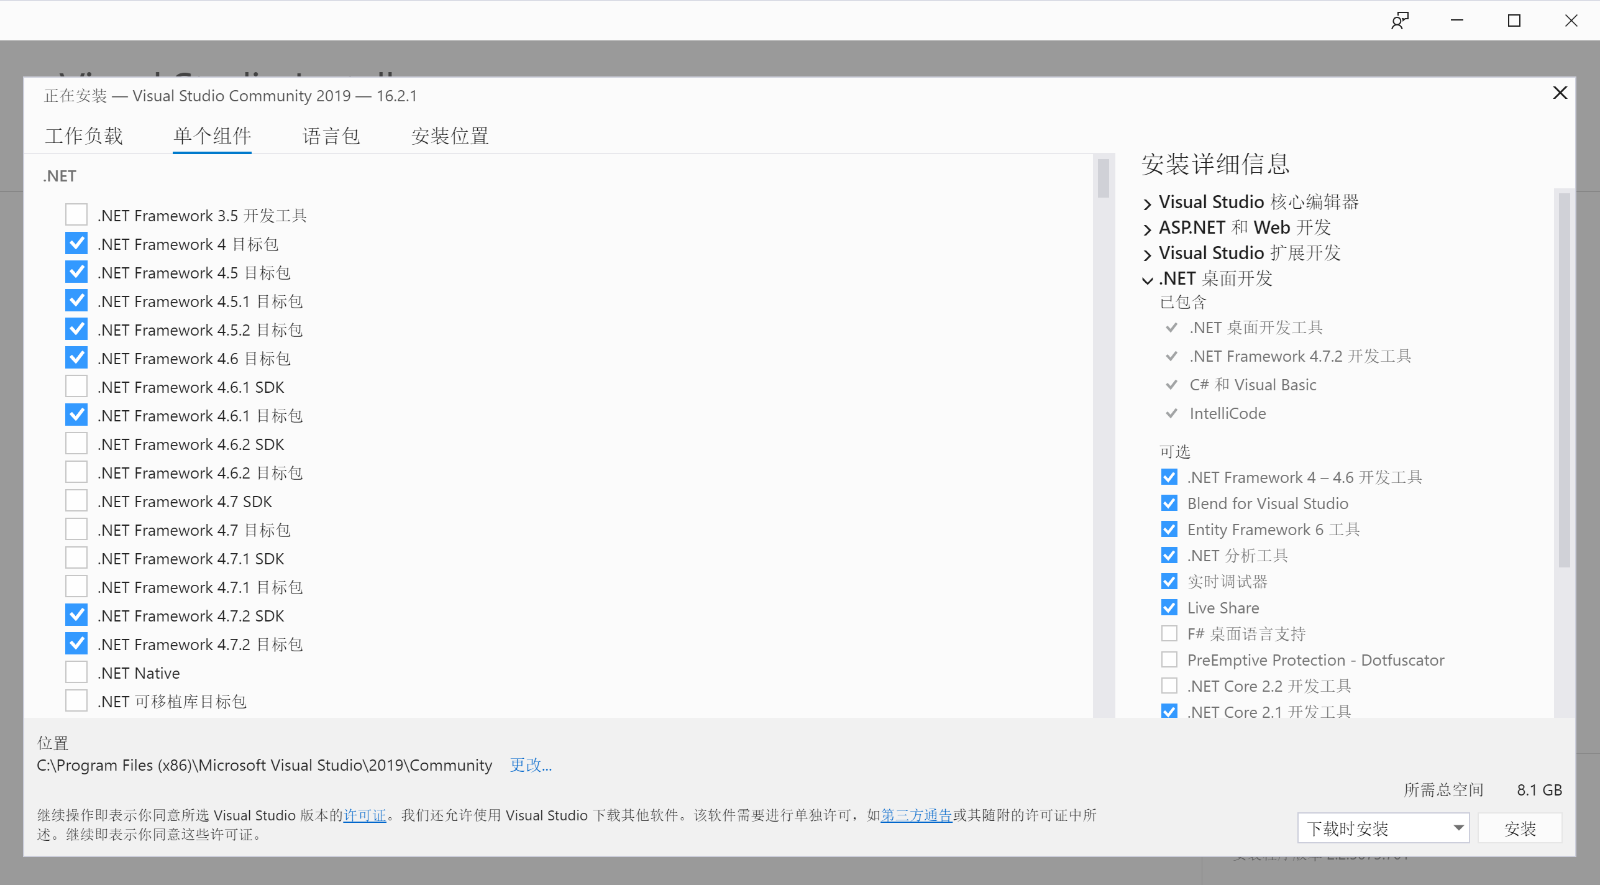Image resolution: width=1600 pixels, height=885 pixels.
Task: Uncheck Live Share optional component
Action: point(1169,608)
